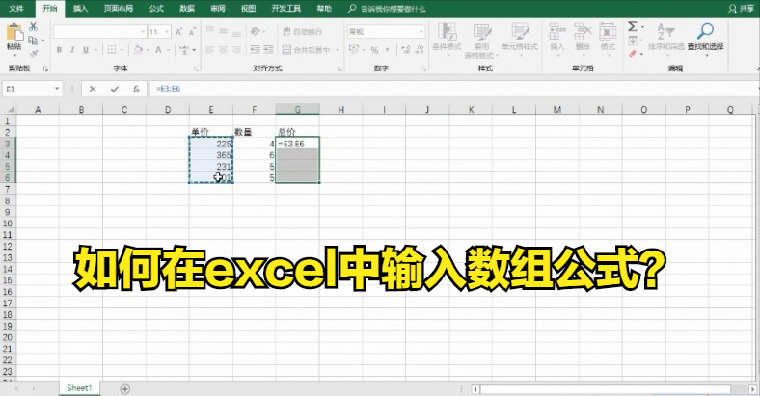Switch to the 开发工具 tab
Image resolution: width=760 pixels, height=396 pixels.
[x=286, y=9]
